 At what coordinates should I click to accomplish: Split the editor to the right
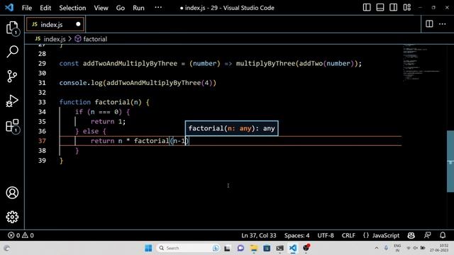(x=429, y=24)
